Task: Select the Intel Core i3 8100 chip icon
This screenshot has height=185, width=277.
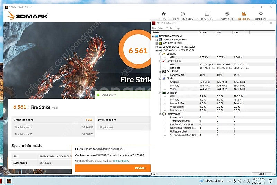Action: (160, 43)
